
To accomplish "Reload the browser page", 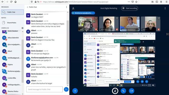I will pyautogui.click(x=11, y=2).
